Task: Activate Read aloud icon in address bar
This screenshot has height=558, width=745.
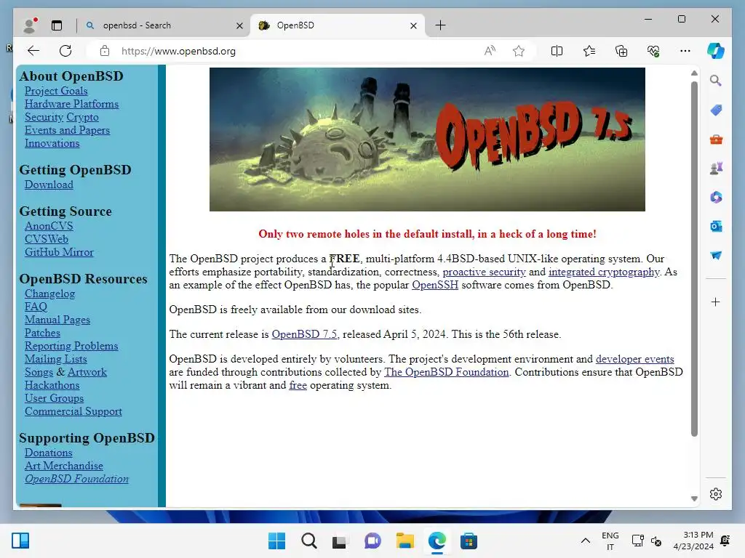Action: (490, 51)
